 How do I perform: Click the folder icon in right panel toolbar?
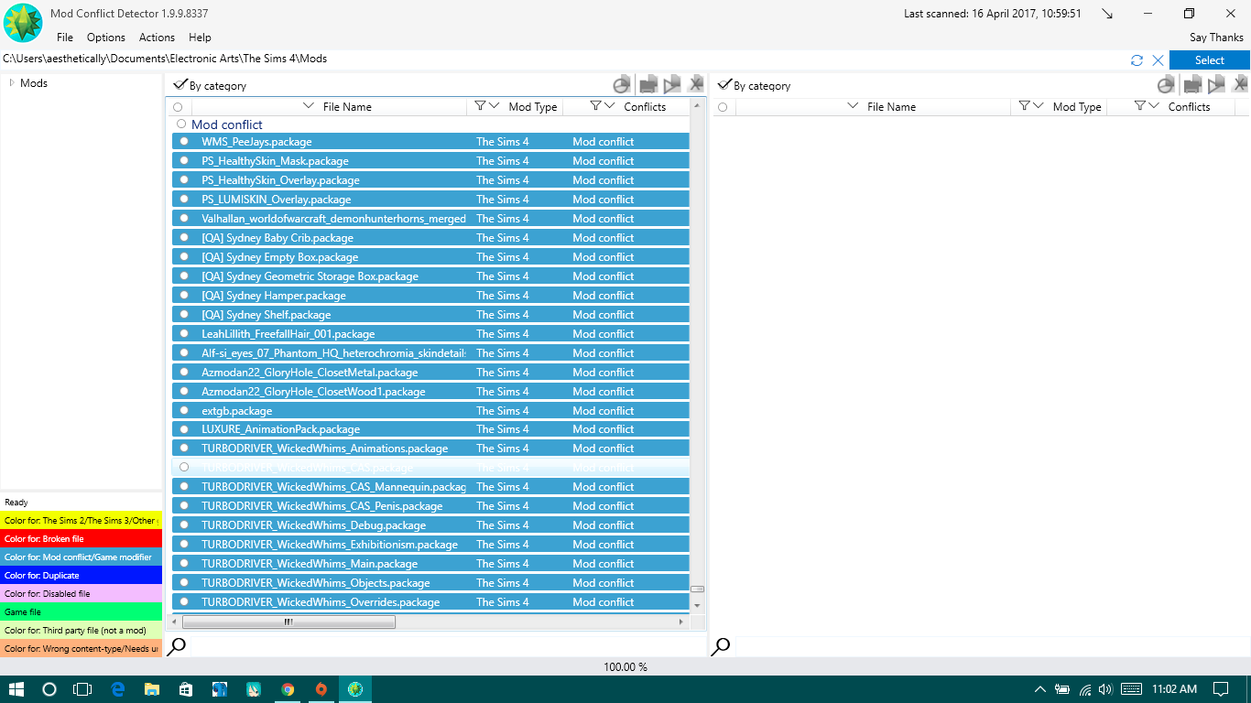(1192, 84)
